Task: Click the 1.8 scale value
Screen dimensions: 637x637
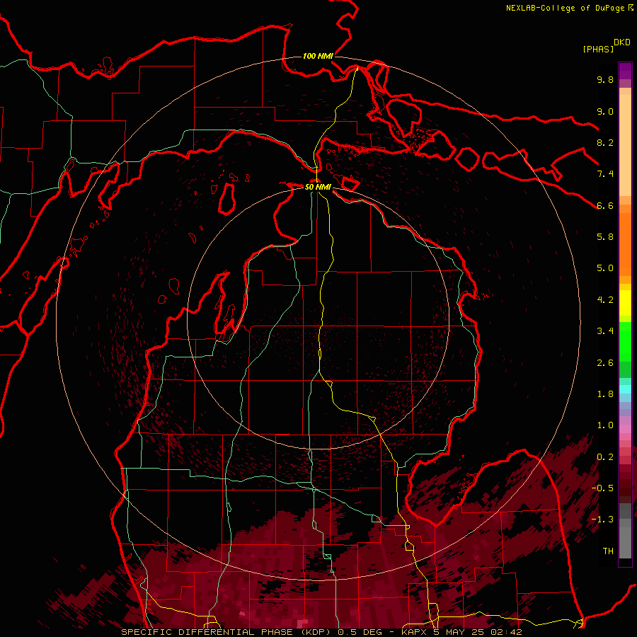Action: click(x=605, y=394)
